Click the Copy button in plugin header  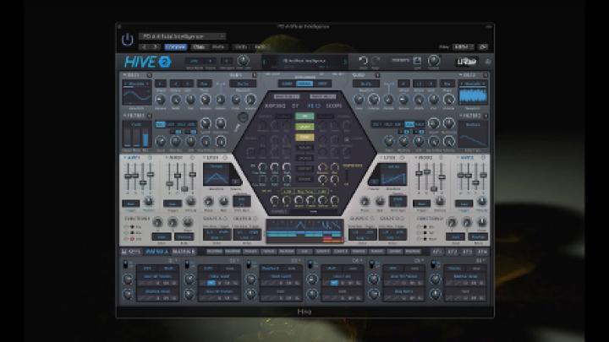point(199,47)
